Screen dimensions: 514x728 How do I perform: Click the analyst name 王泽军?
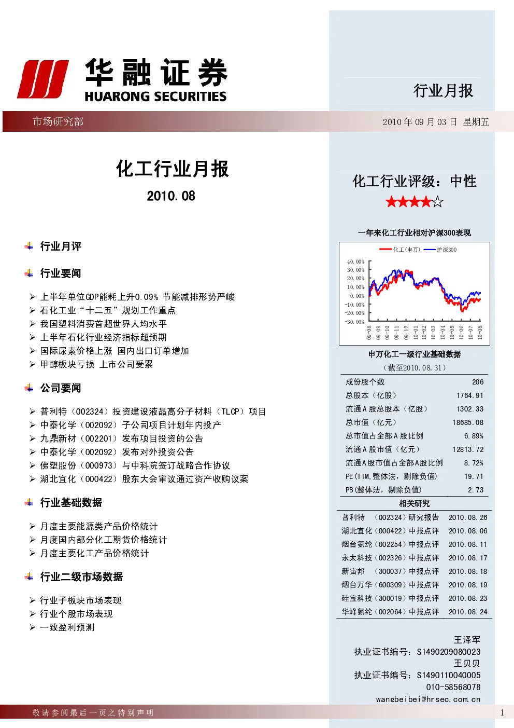click(x=467, y=640)
